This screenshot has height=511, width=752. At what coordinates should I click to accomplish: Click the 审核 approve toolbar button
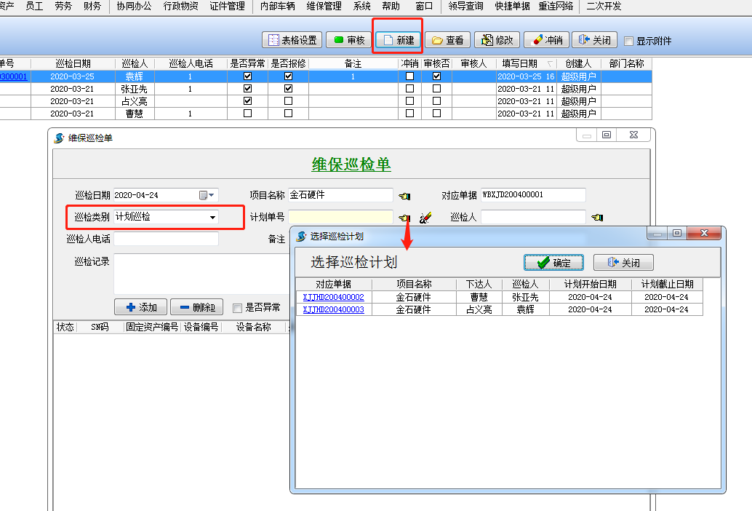point(349,40)
